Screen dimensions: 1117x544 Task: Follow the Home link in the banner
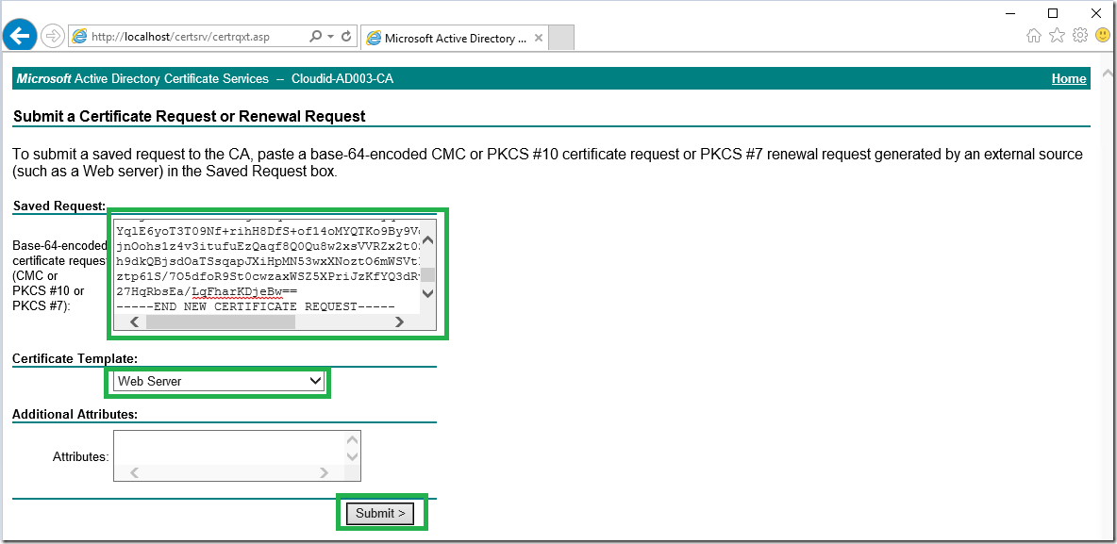(1069, 79)
